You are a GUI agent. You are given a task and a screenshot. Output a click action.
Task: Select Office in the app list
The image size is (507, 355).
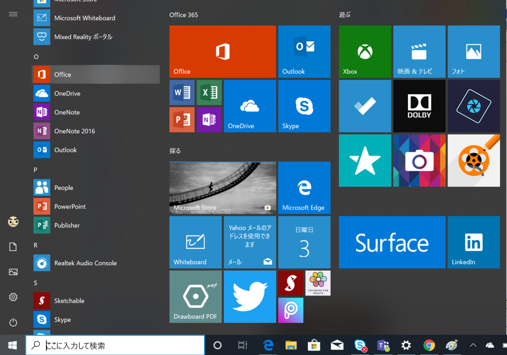point(96,74)
